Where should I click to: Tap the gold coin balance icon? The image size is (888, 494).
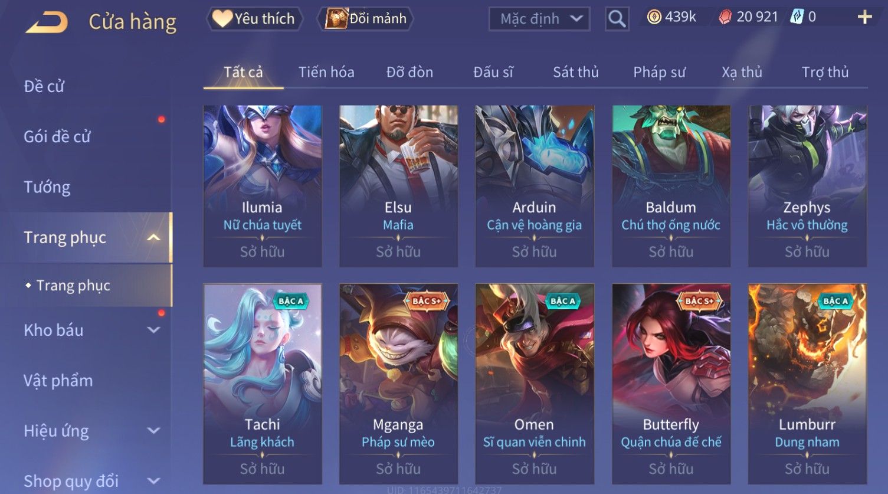click(x=654, y=17)
